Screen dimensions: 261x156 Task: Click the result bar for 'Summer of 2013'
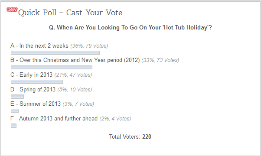pos(15,111)
